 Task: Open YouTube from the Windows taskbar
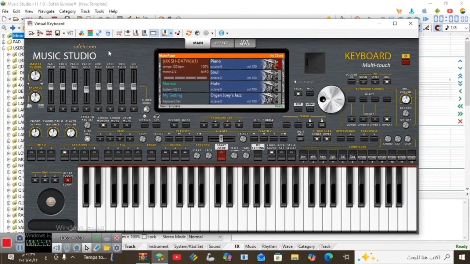tap(177, 257)
